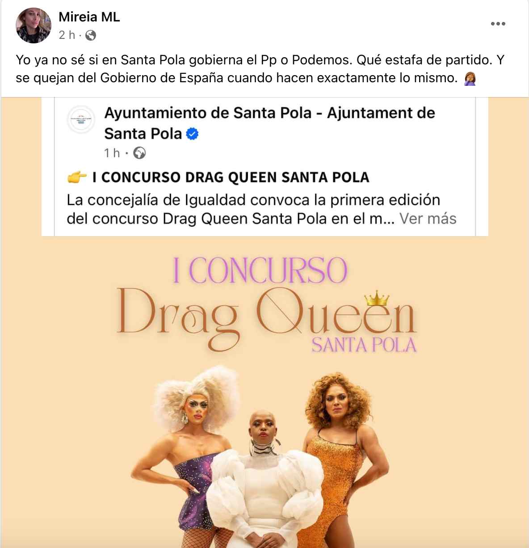Click the purple SANTA POLA text on poster
The image size is (529, 548).
point(364,346)
